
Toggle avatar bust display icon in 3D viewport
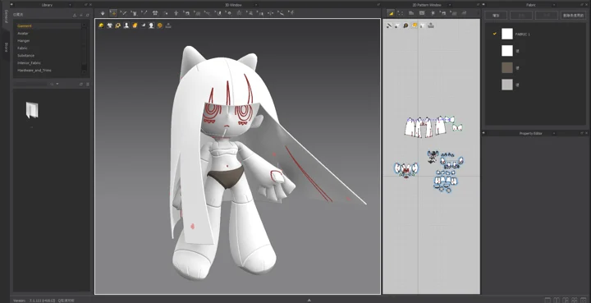tap(126, 25)
